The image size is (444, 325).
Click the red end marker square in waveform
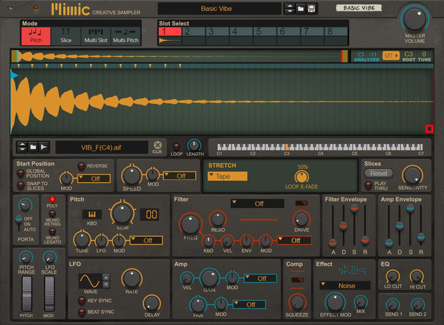tap(429, 129)
